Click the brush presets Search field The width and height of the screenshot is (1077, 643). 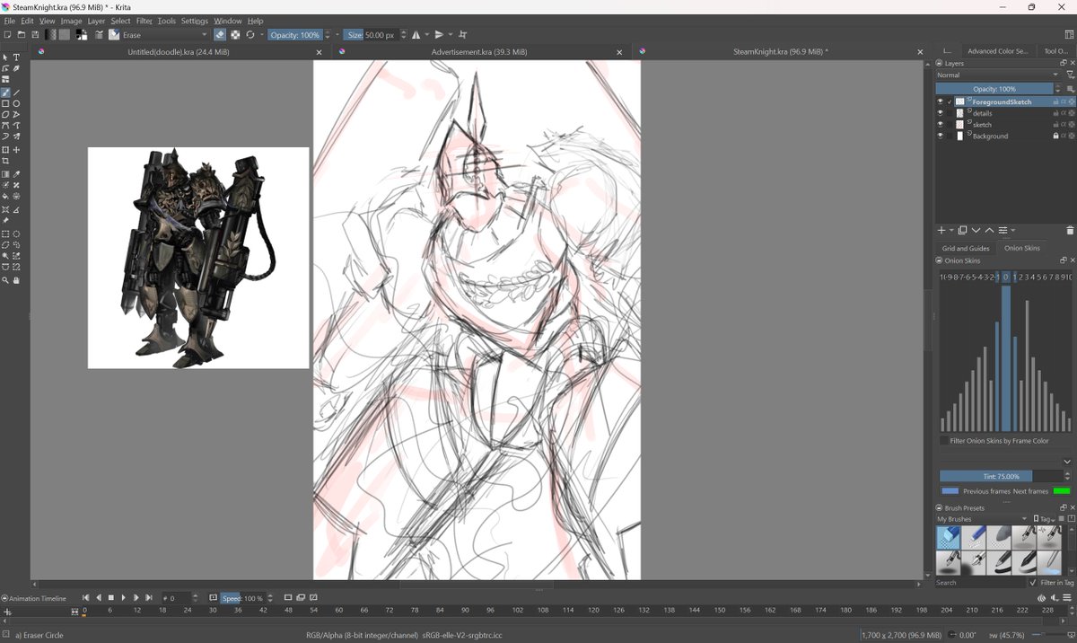click(x=981, y=583)
